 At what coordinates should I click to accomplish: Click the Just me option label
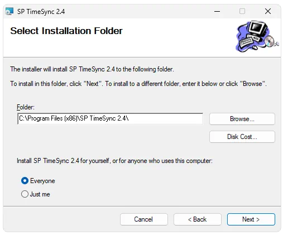click(40, 194)
